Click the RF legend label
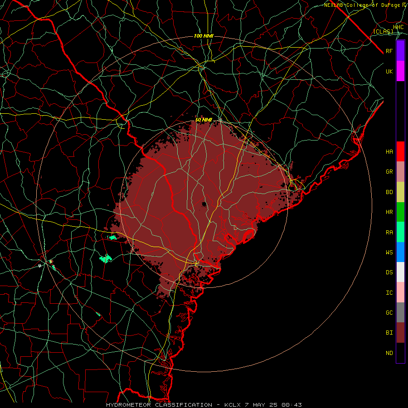The height and width of the screenshot is (408, 408). click(389, 51)
